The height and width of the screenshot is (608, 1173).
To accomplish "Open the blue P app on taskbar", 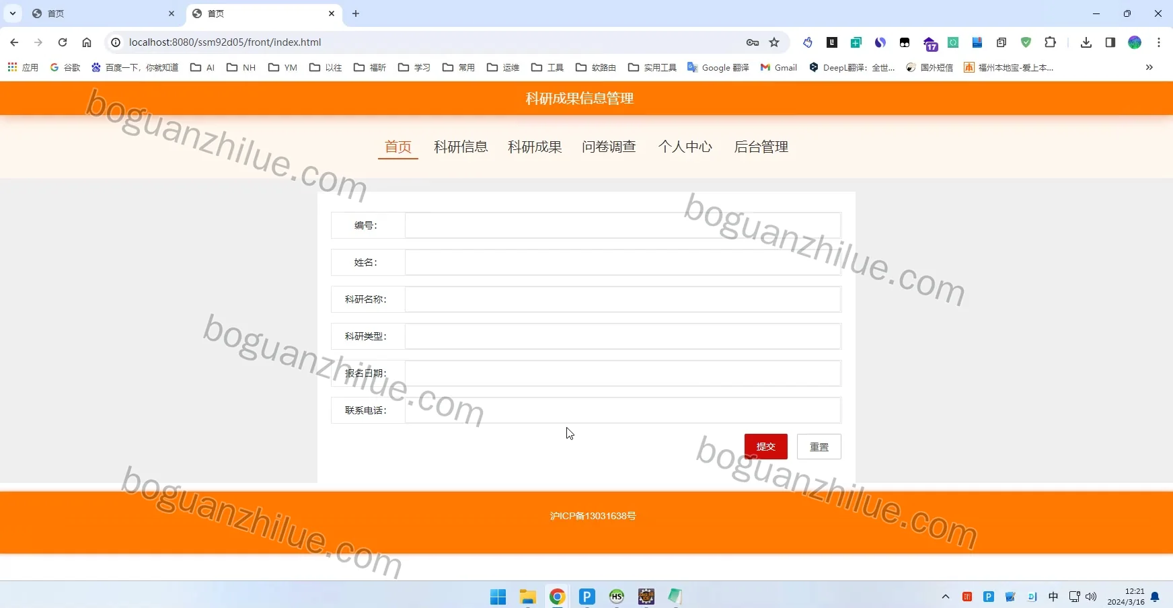I will (x=587, y=597).
